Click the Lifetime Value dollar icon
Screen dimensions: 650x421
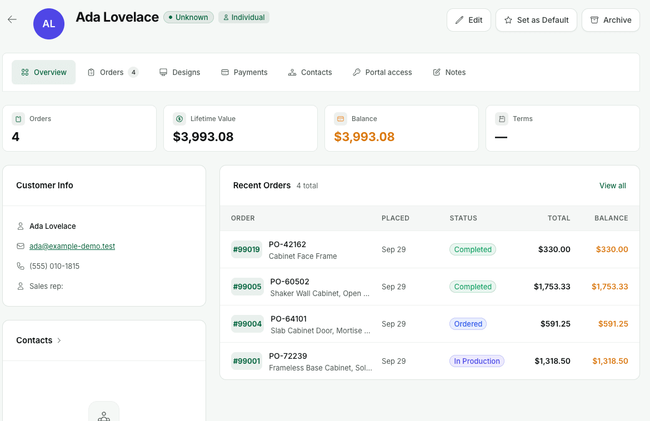pos(179,119)
